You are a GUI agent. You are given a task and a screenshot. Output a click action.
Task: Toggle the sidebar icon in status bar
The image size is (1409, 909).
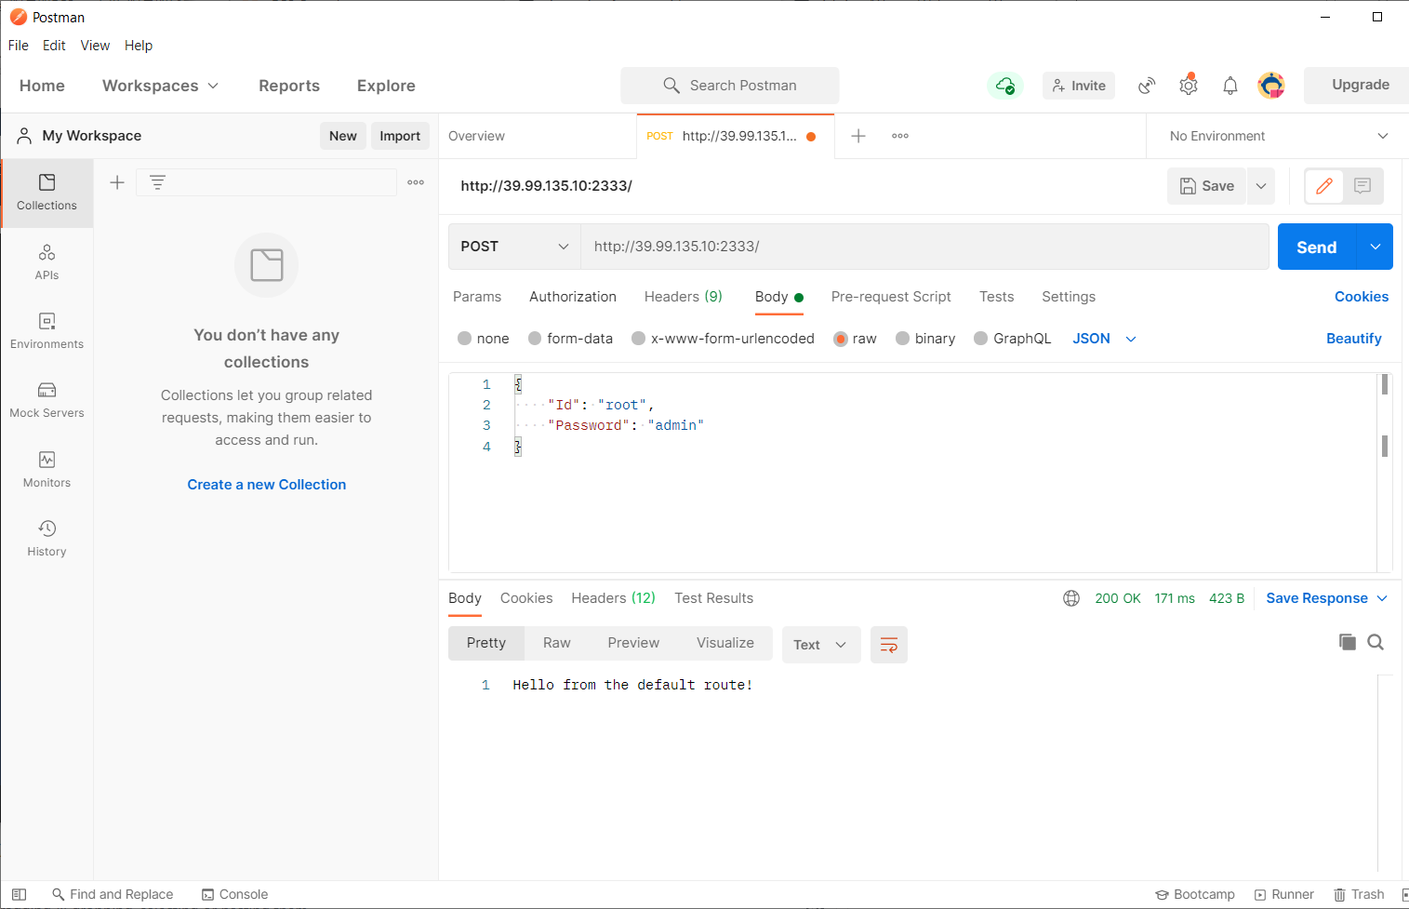19,894
